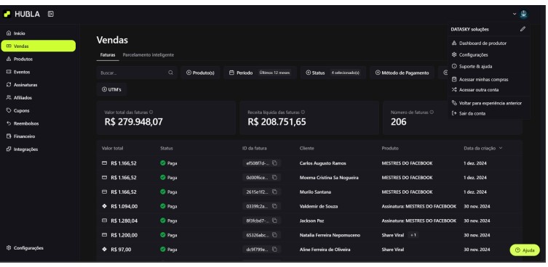Copy invoice ID 0d00f6ce
Image resolution: width=548 pixels, height=267 pixels.
pyautogui.click(x=274, y=178)
